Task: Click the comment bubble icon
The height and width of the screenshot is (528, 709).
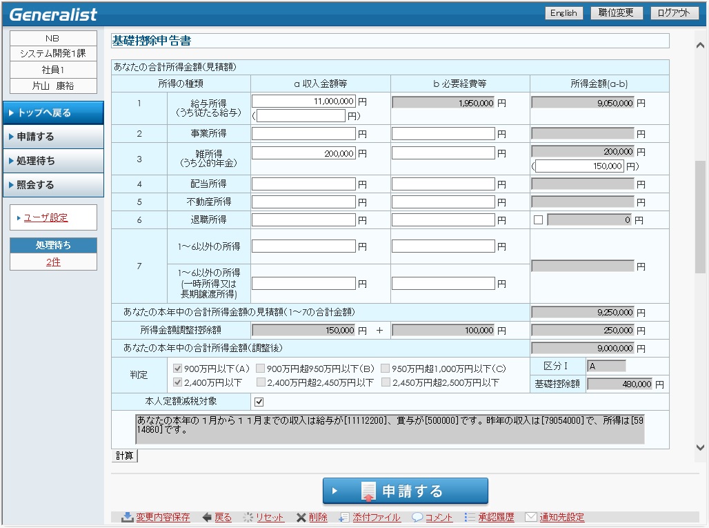Action: coord(417,517)
